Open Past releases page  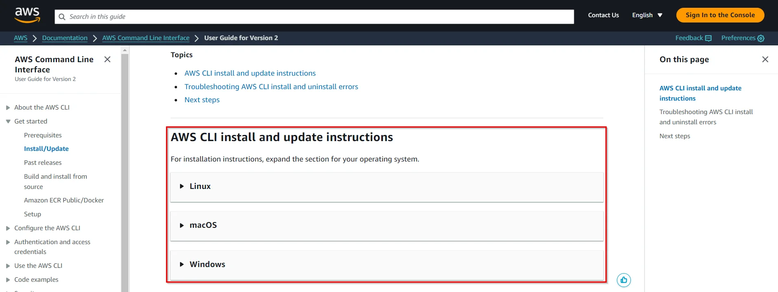[x=43, y=163]
